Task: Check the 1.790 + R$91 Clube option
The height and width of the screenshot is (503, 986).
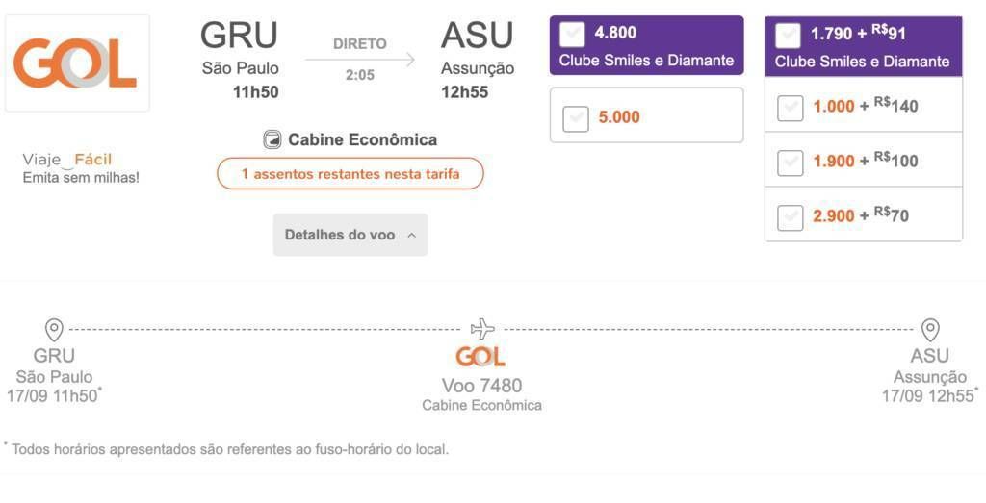Action: [x=788, y=36]
